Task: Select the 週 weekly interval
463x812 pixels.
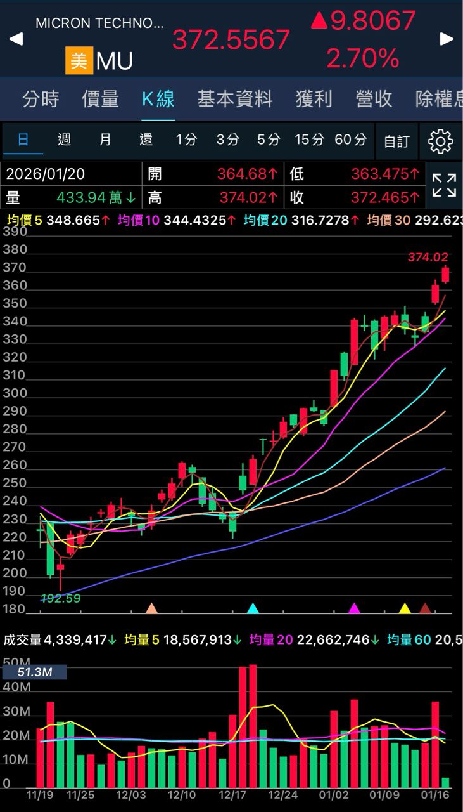Action: [x=65, y=140]
